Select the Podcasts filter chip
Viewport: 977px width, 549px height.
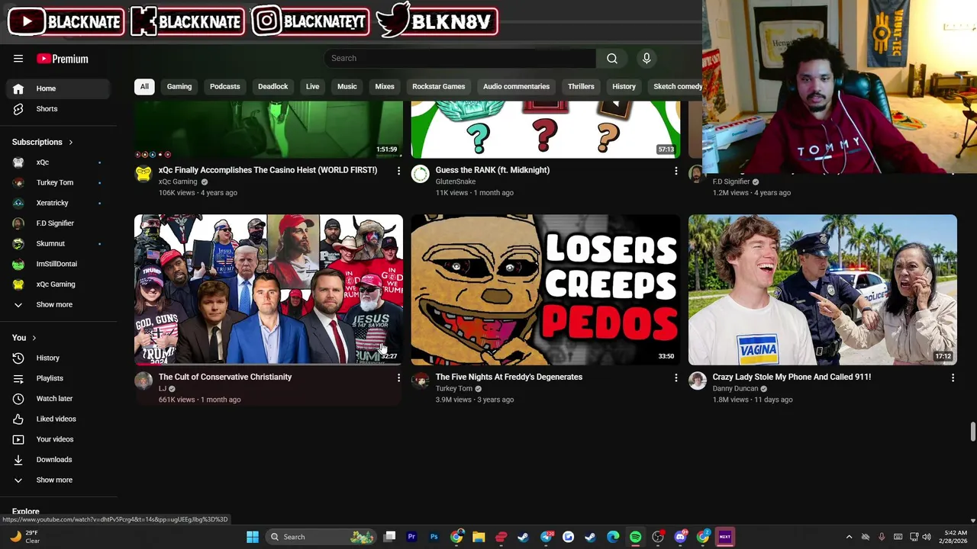(x=225, y=87)
